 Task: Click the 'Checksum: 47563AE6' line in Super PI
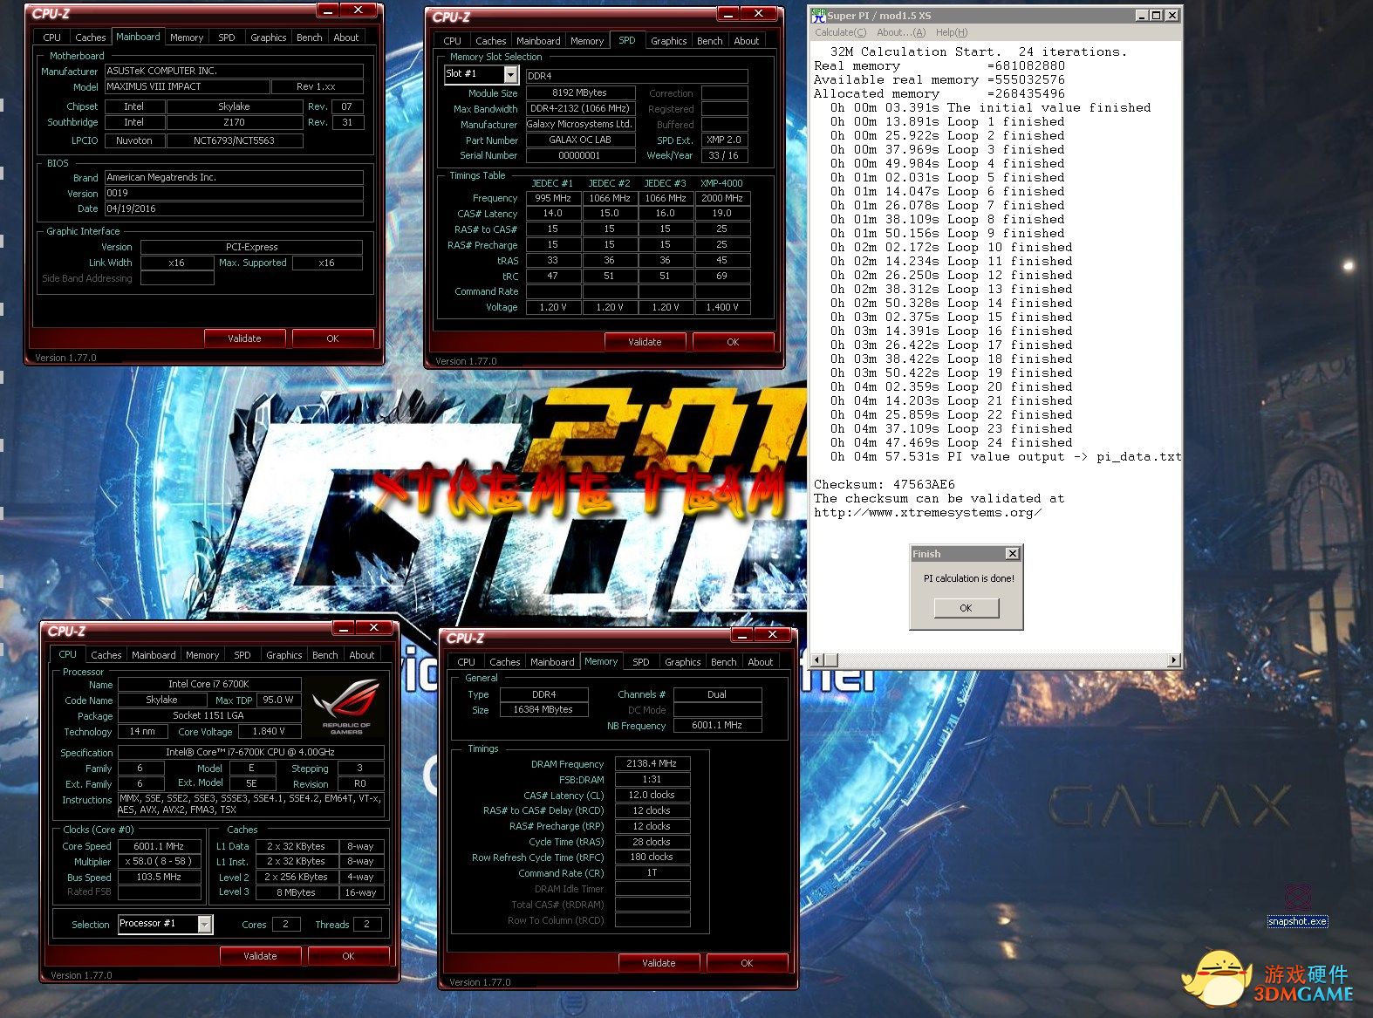[x=885, y=484]
